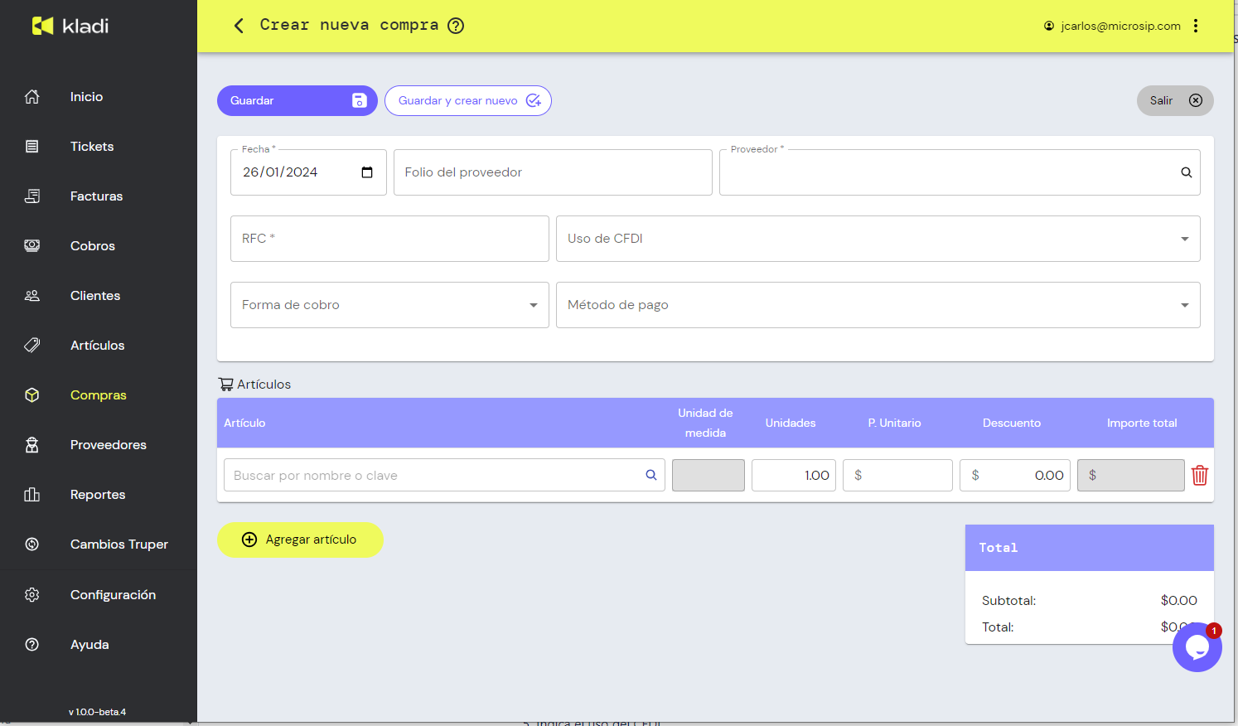
Task: Click the search icon in article lookup
Action: pos(651,476)
